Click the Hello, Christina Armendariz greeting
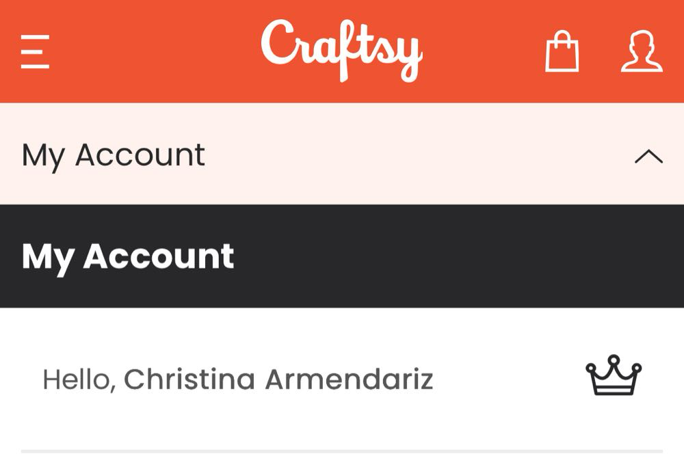This screenshot has height=458, width=684. click(237, 379)
